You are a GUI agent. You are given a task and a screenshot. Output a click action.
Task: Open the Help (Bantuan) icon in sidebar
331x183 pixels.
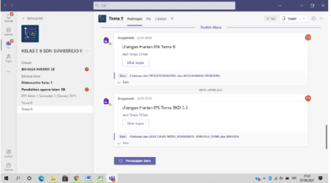click(x=9, y=167)
